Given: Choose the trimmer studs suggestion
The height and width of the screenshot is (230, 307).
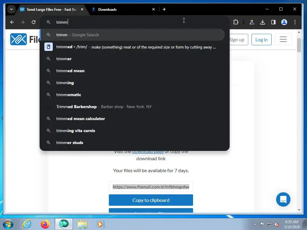Looking at the screenshot, I should (x=132, y=143).
